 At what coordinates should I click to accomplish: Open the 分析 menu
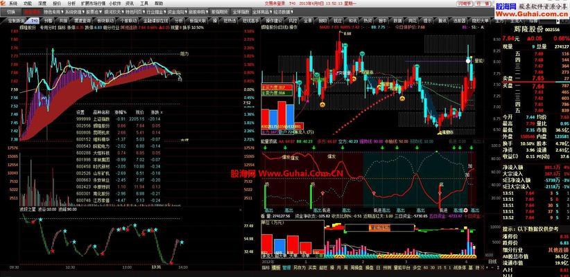[x=72, y=3]
